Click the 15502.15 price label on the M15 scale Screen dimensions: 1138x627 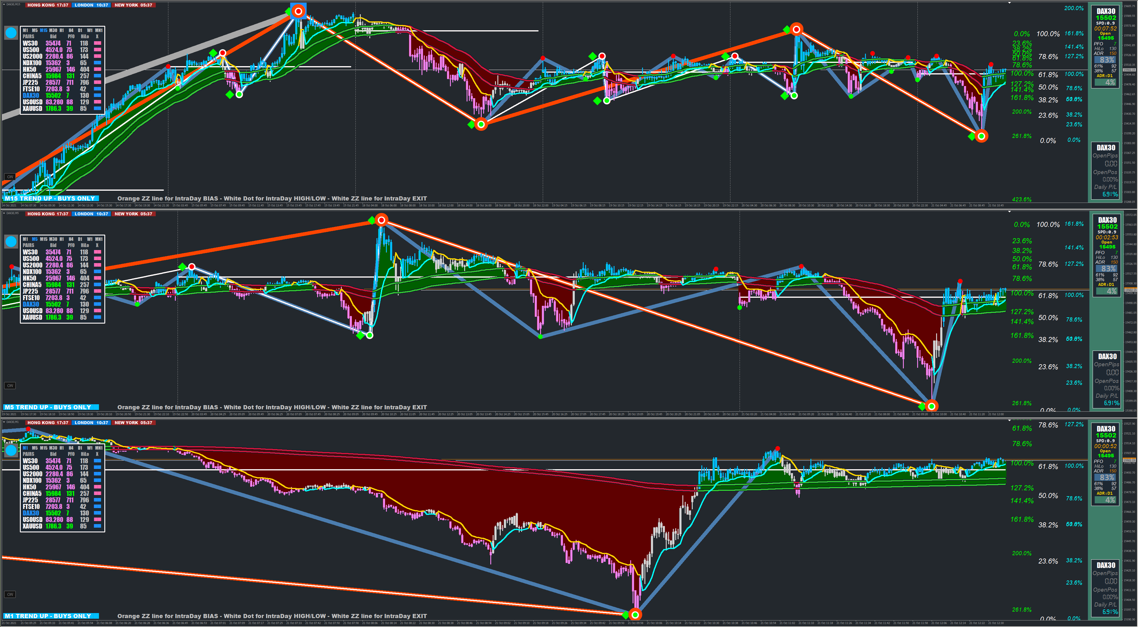tap(1129, 70)
